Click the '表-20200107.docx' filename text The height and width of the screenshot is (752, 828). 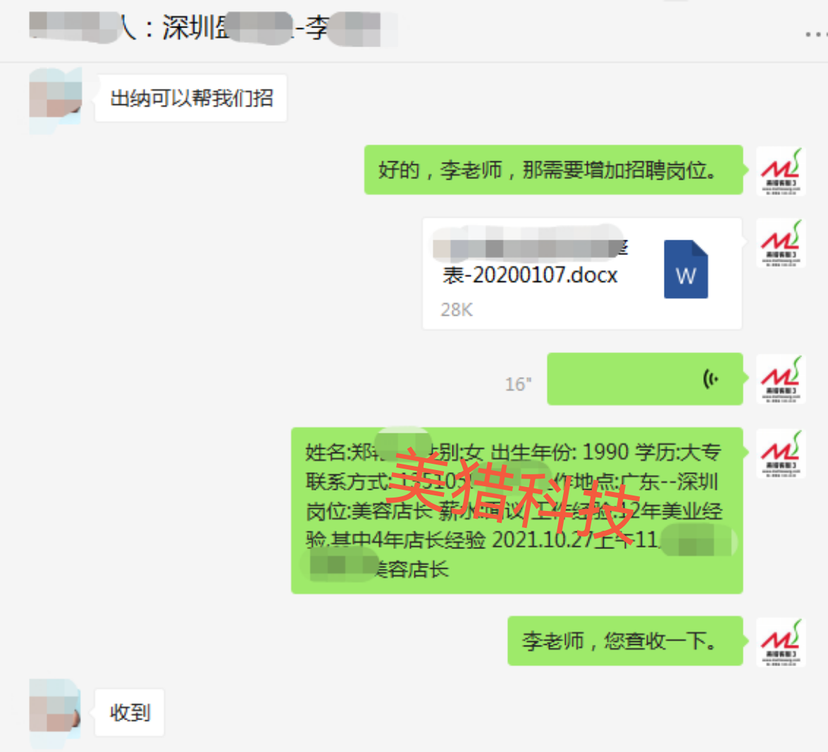click(x=530, y=276)
